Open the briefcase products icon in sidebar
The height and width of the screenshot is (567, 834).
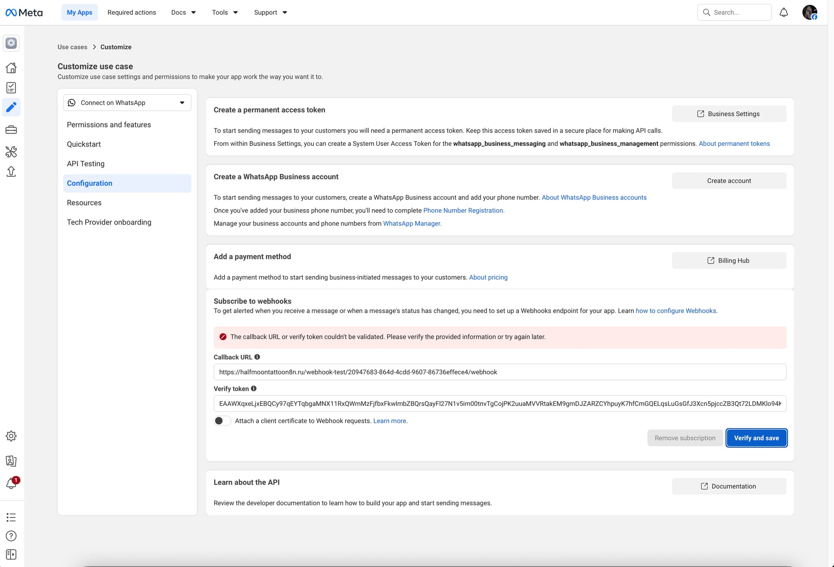point(11,130)
